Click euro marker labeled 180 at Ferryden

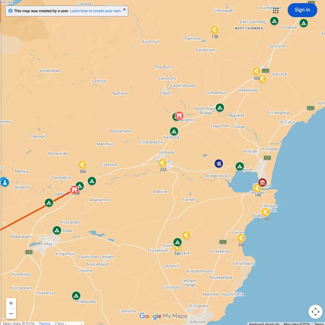tap(257, 188)
